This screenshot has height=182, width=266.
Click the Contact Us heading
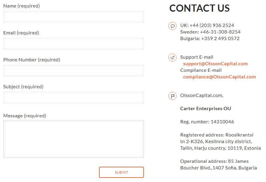click(x=200, y=8)
